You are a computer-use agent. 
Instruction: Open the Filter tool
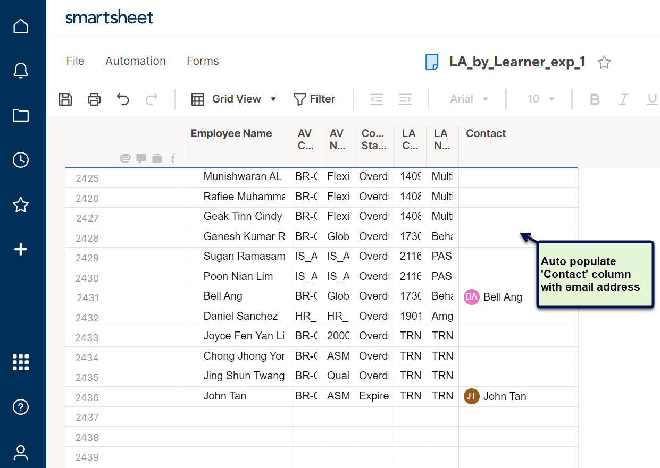315,99
